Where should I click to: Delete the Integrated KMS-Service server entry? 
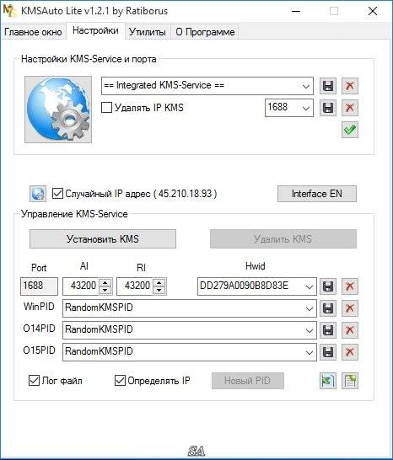point(349,86)
